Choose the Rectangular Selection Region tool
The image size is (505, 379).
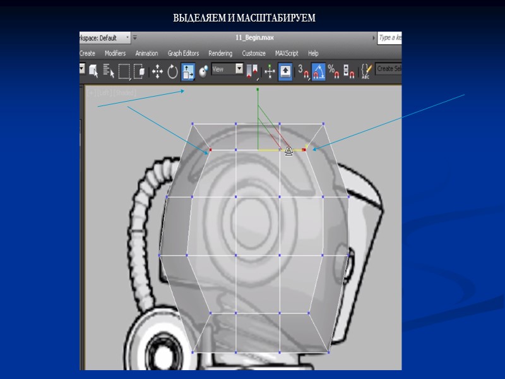[124, 71]
